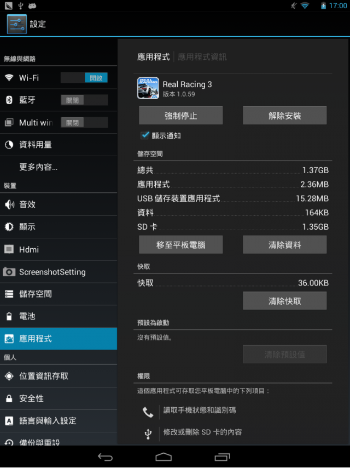Tap the 安全性 lock icon

click(x=9, y=398)
